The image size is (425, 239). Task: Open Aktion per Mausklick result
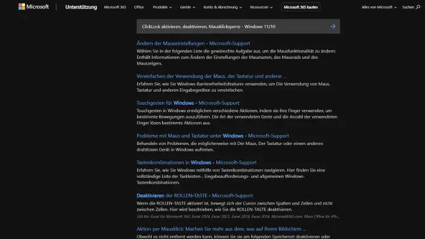(221, 229)
